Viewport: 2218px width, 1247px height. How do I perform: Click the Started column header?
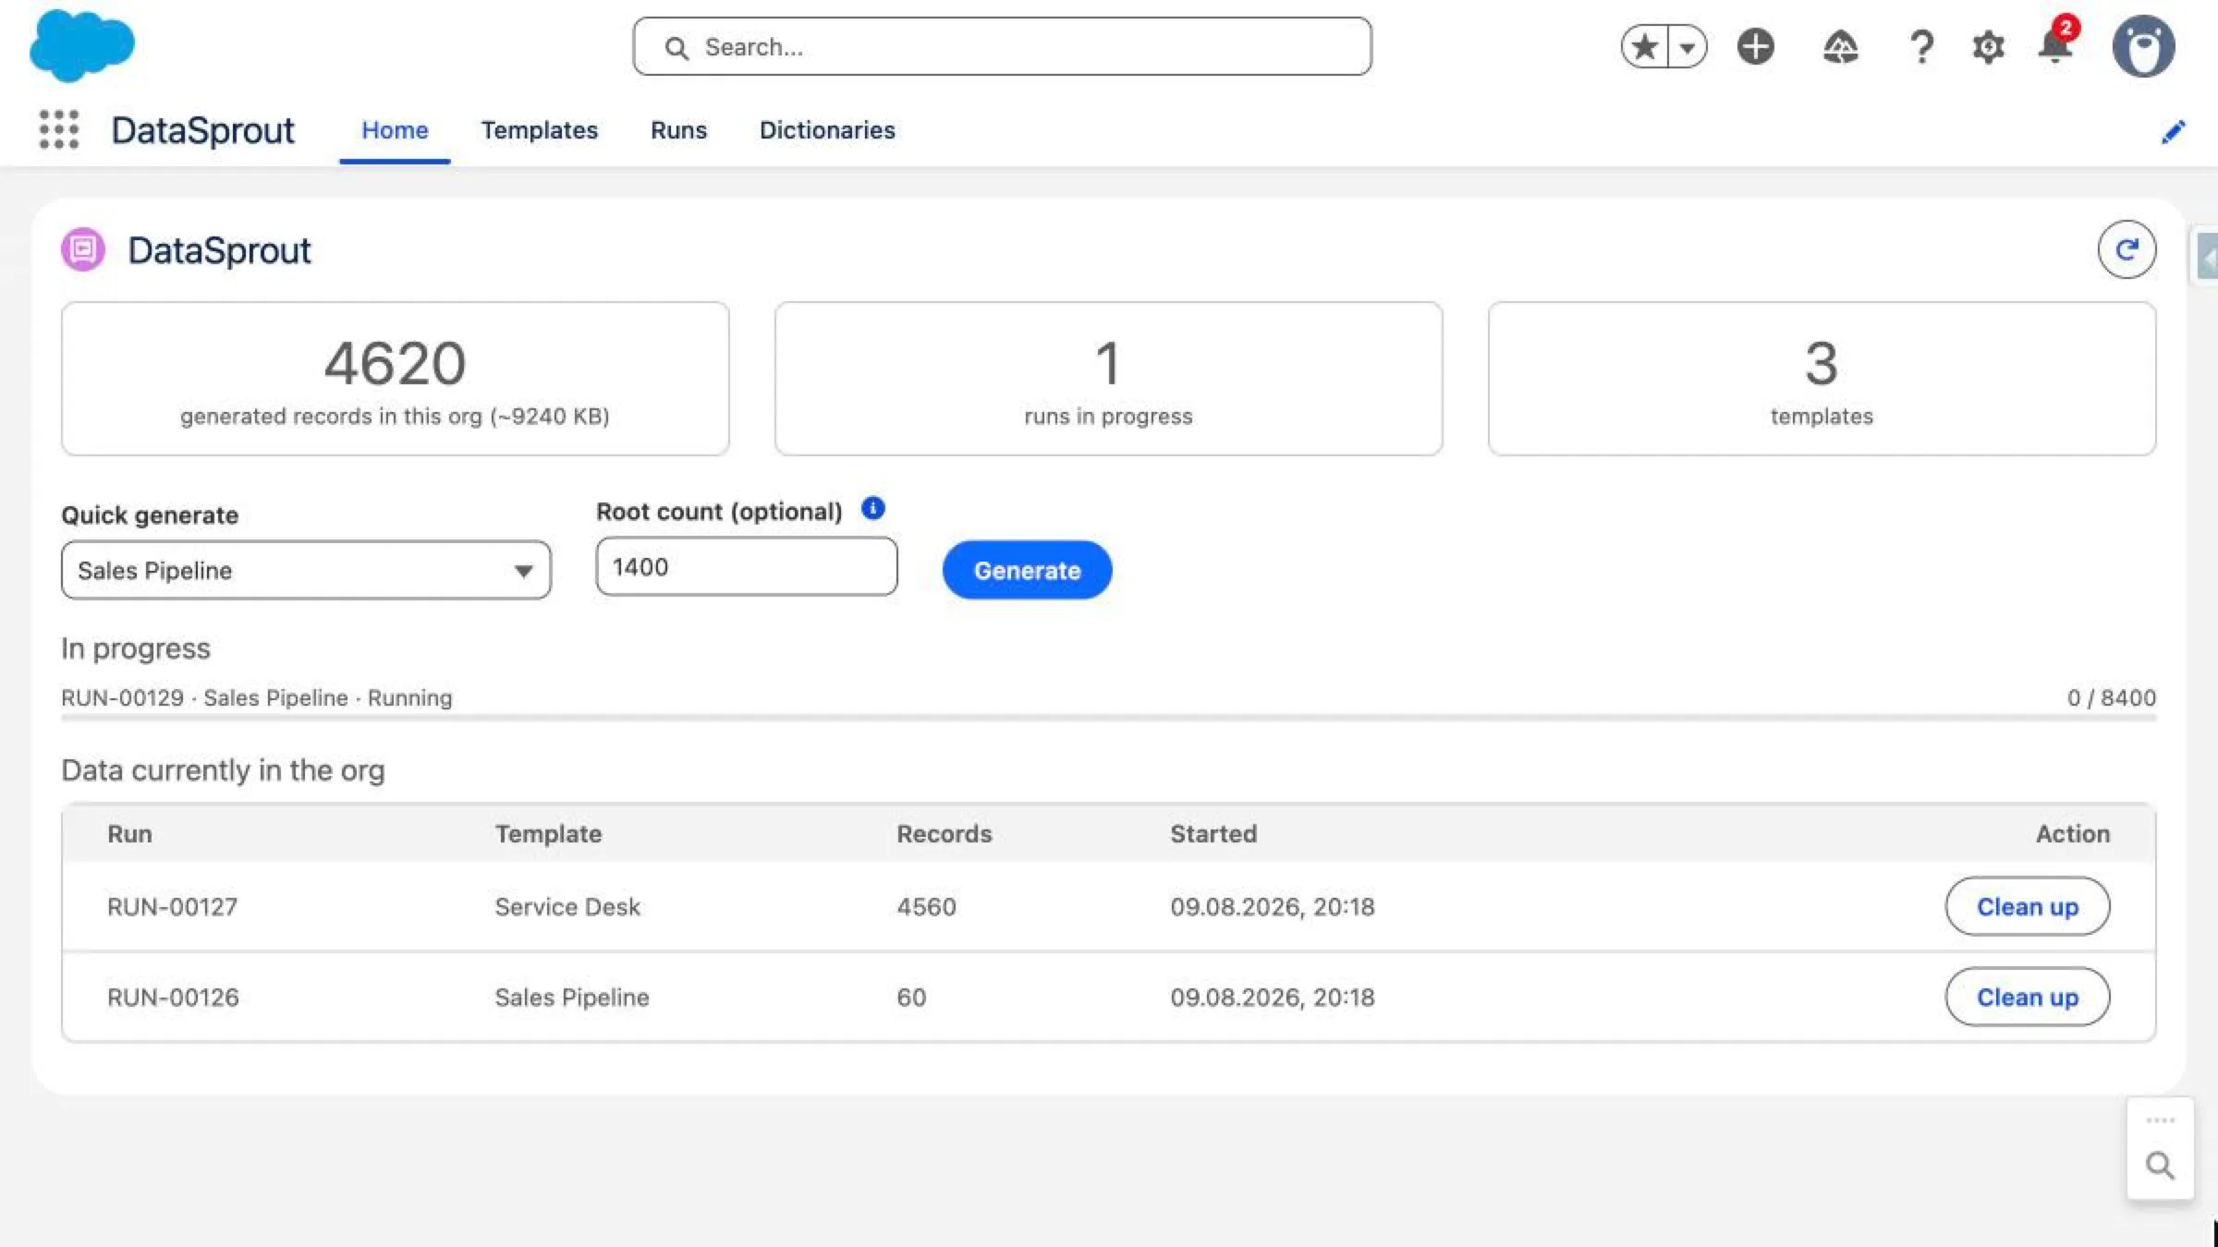coord(1213,833)
